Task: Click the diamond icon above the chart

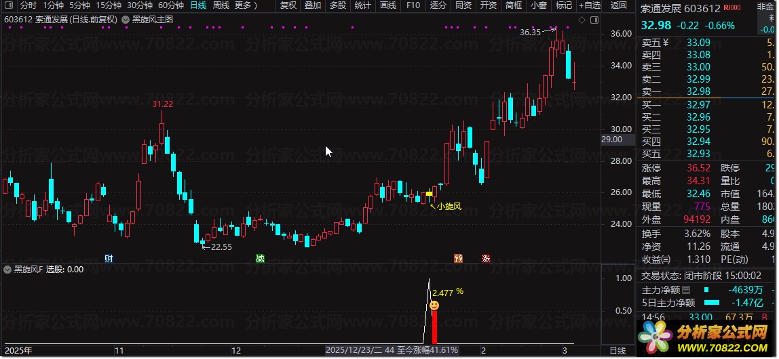Action: point(582,20)
